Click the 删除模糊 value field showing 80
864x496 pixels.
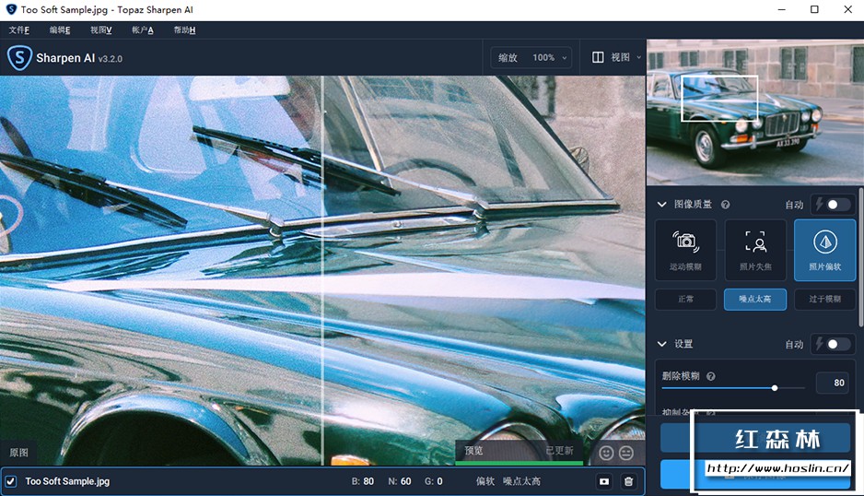pos(832,383)
